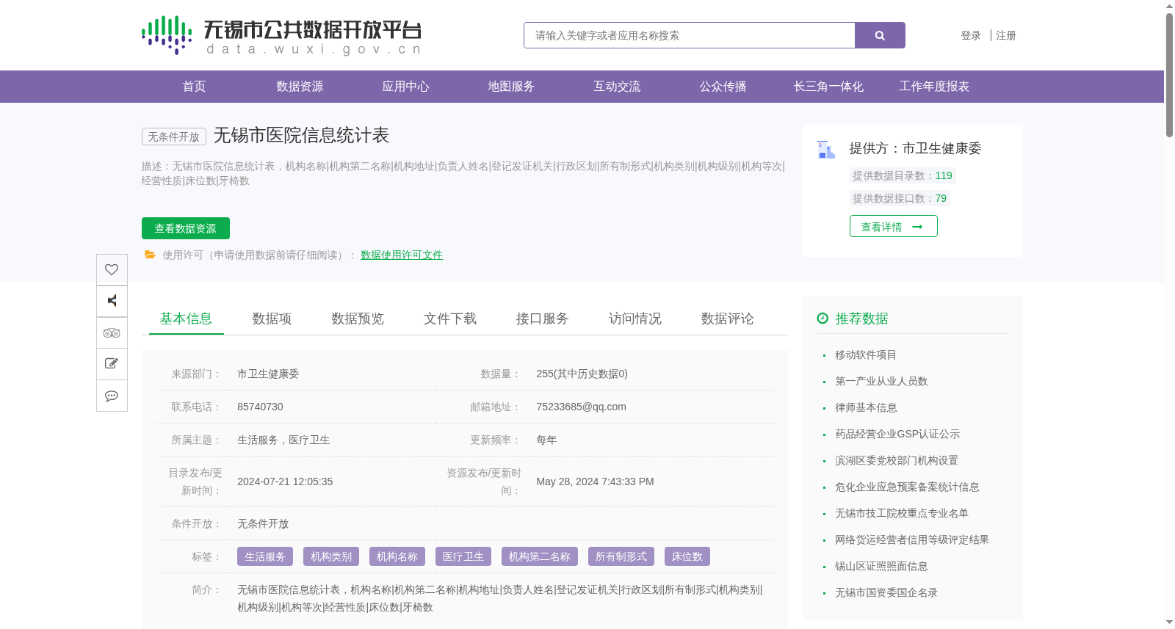1175x629 pixels.
Task: Switch to the 接口服务 tab
Action: pyautogui.click(x=543, y=319)
